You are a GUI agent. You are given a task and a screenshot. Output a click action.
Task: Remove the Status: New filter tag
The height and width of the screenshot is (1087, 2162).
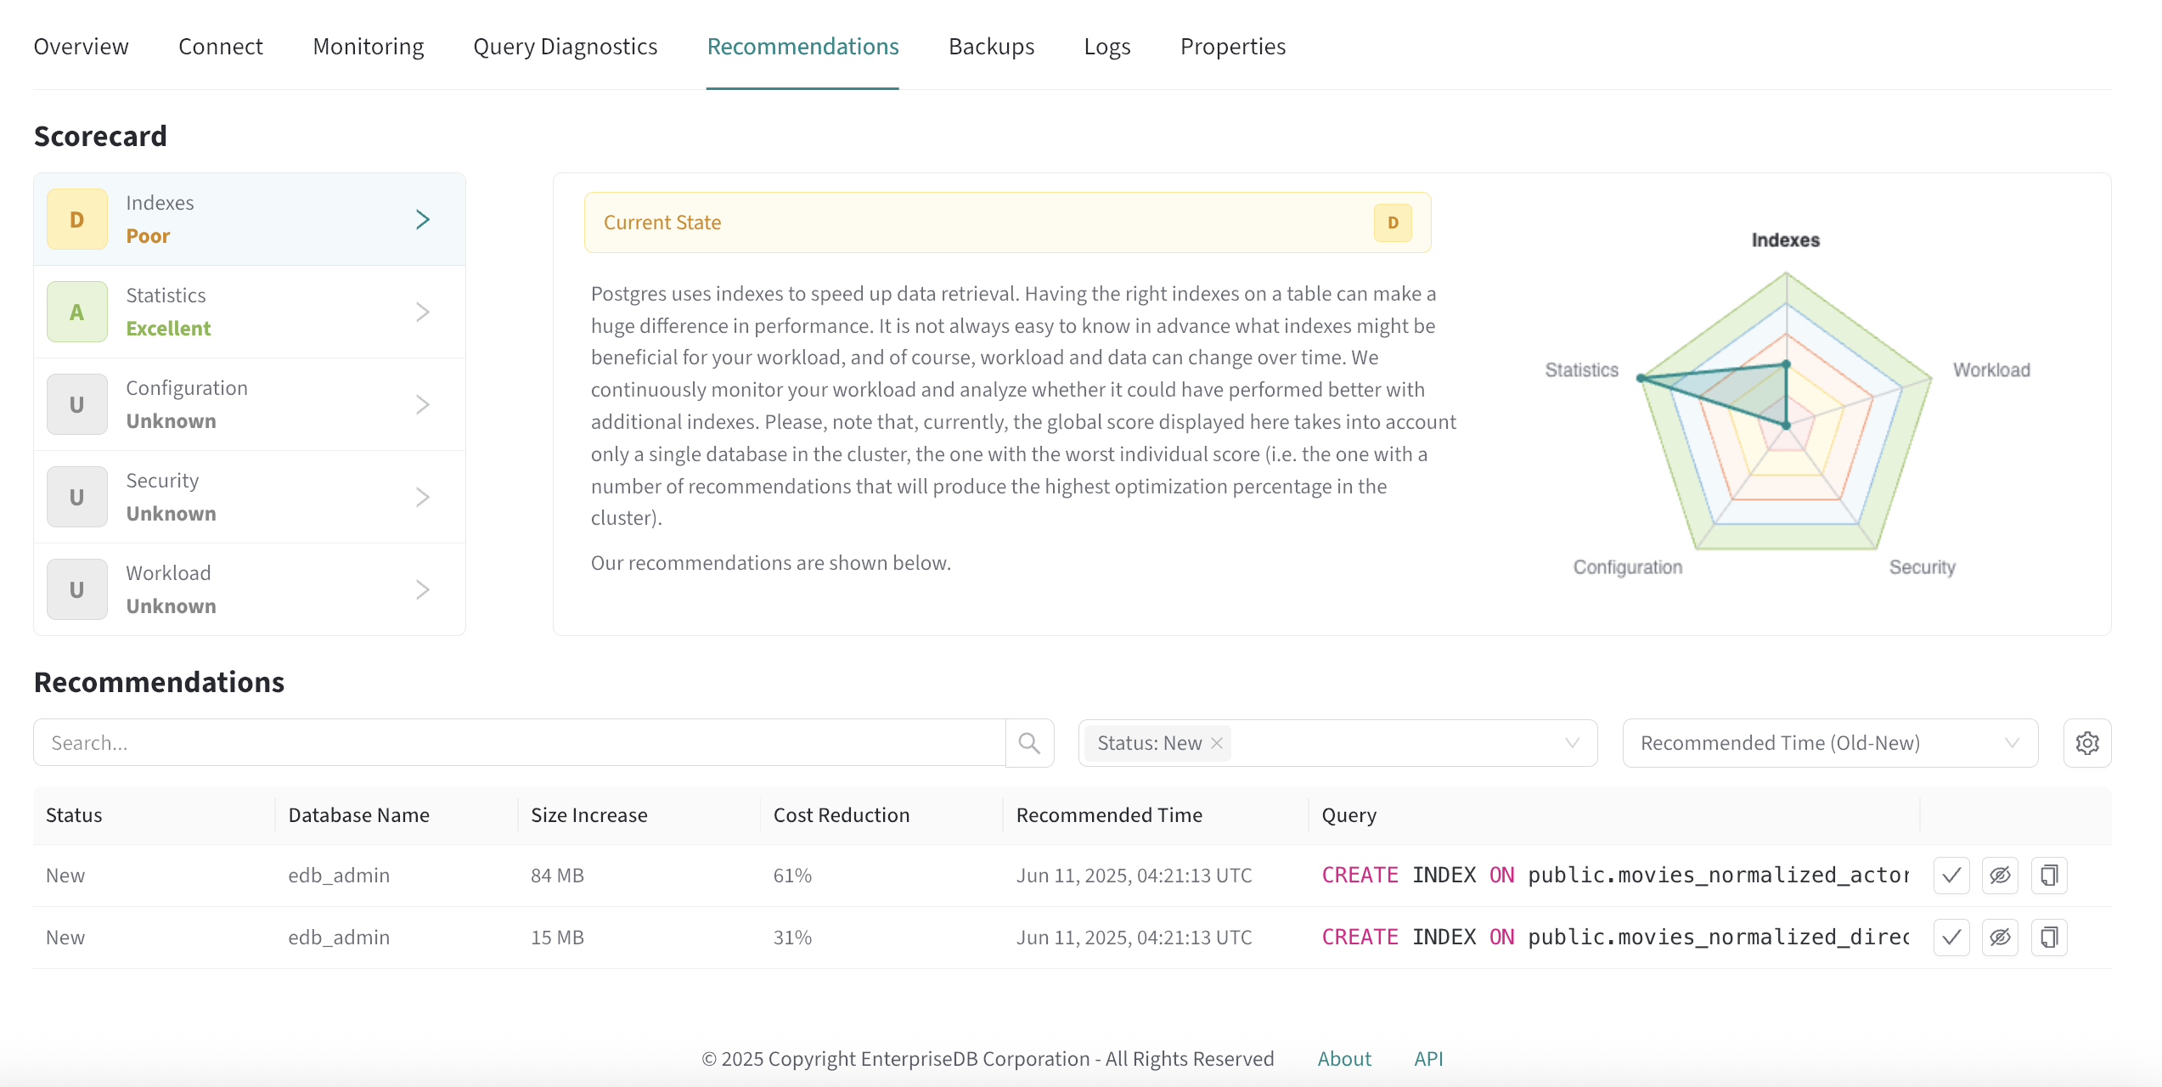(x=1217, y=743)
